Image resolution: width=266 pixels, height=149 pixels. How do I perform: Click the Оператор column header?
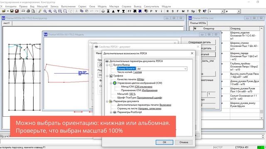212,29
